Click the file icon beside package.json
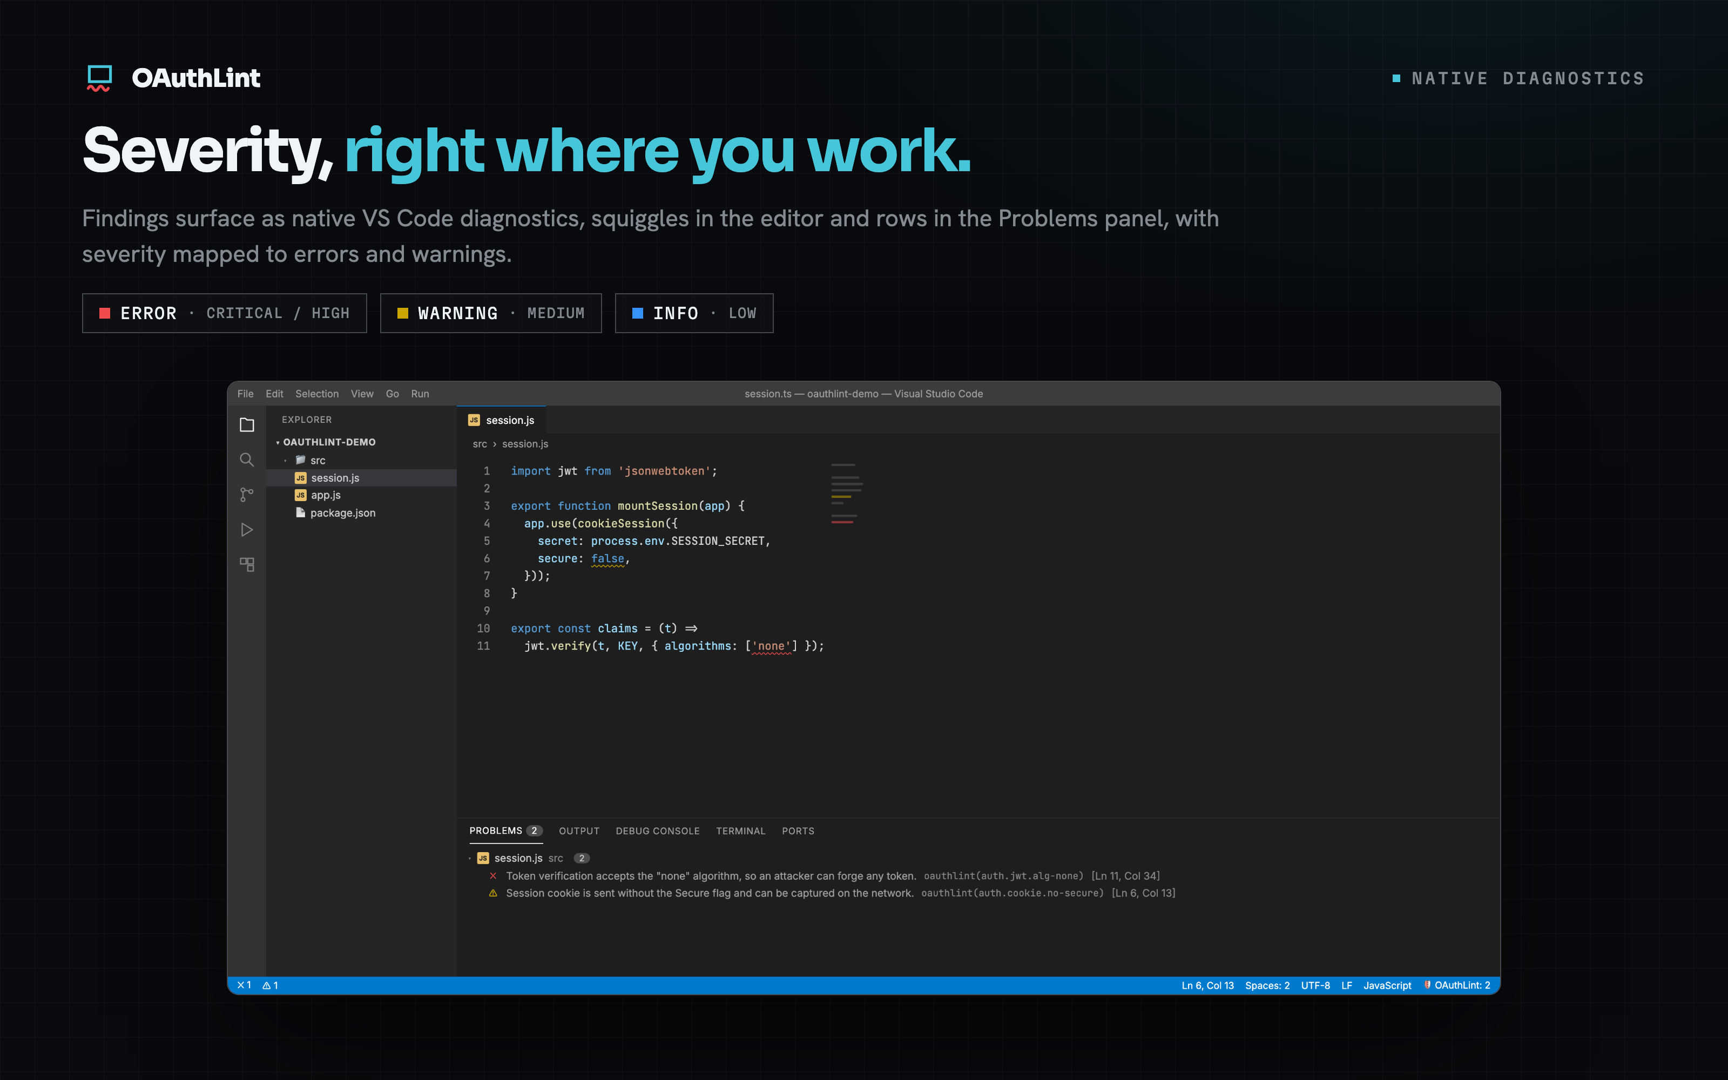The width and height of the screenshot is (1728, 1080). point(301,513)
